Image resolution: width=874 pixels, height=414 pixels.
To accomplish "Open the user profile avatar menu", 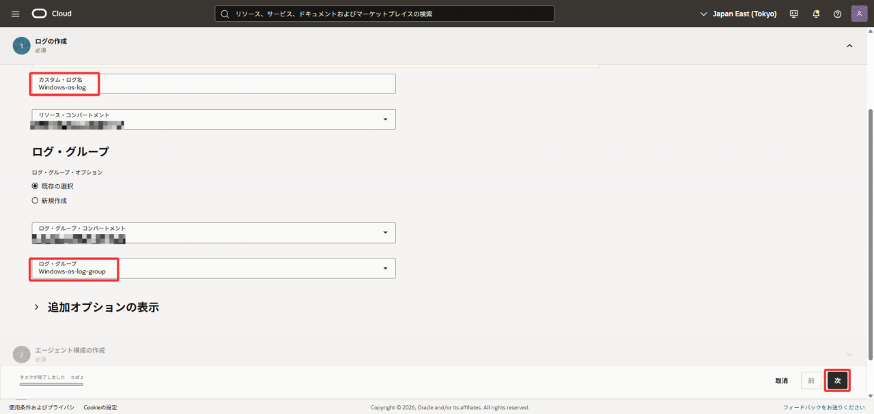I will click(x=859, y=14).
